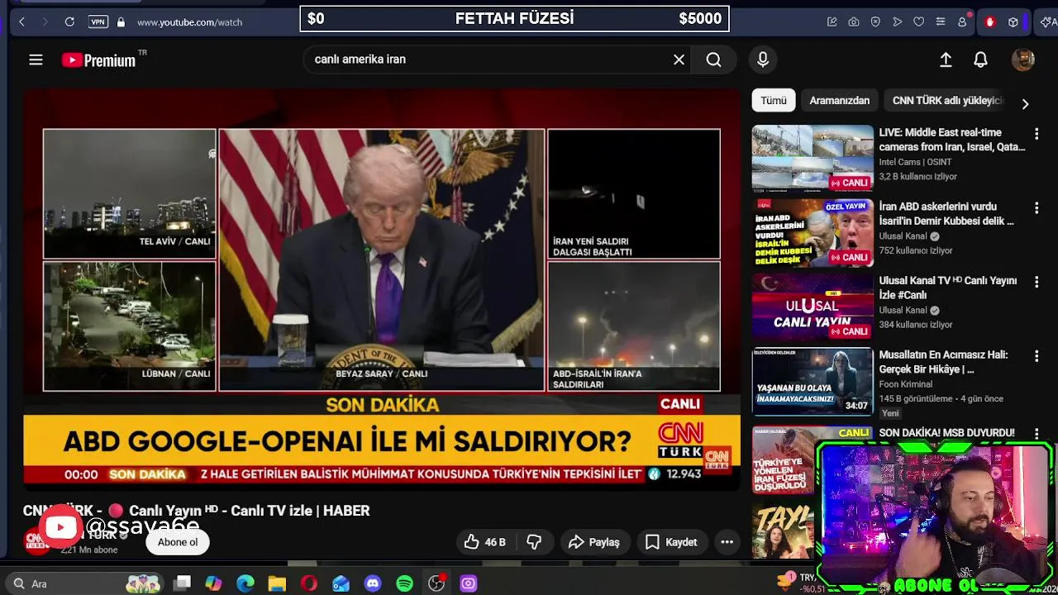This screenshot has height=595, width=1058.
Task: Open the extensions cube icon
Action: click(x=1013, y=21)
